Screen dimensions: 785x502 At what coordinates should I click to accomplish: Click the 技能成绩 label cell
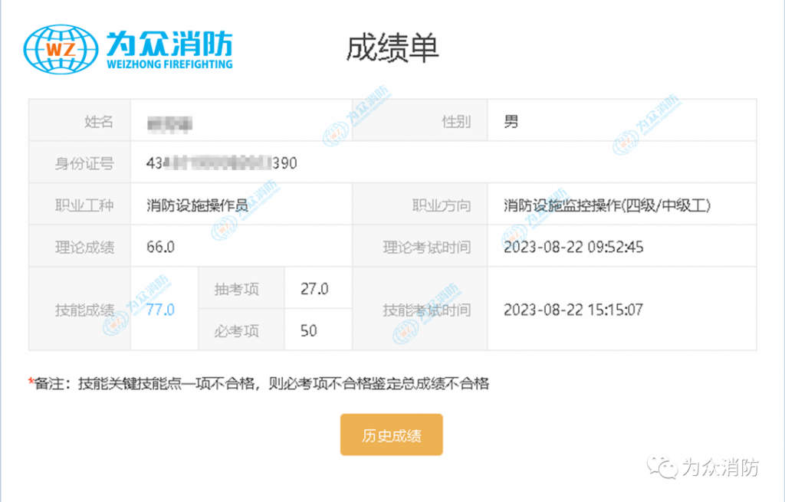click(80, 309)
